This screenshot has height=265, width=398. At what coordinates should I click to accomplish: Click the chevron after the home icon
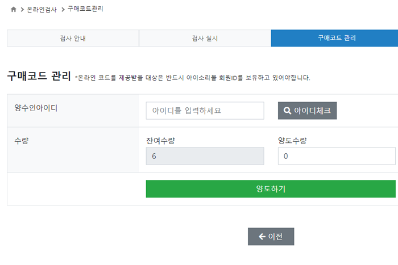point(22,10)
